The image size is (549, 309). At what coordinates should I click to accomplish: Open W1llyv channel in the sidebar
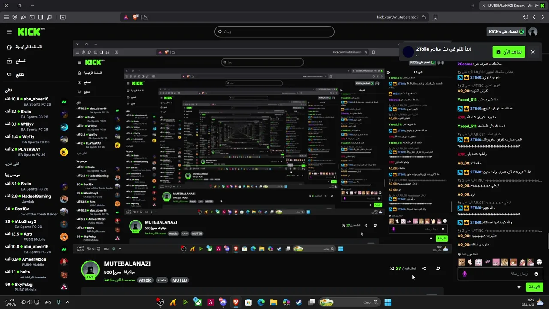tap(36, 127)
